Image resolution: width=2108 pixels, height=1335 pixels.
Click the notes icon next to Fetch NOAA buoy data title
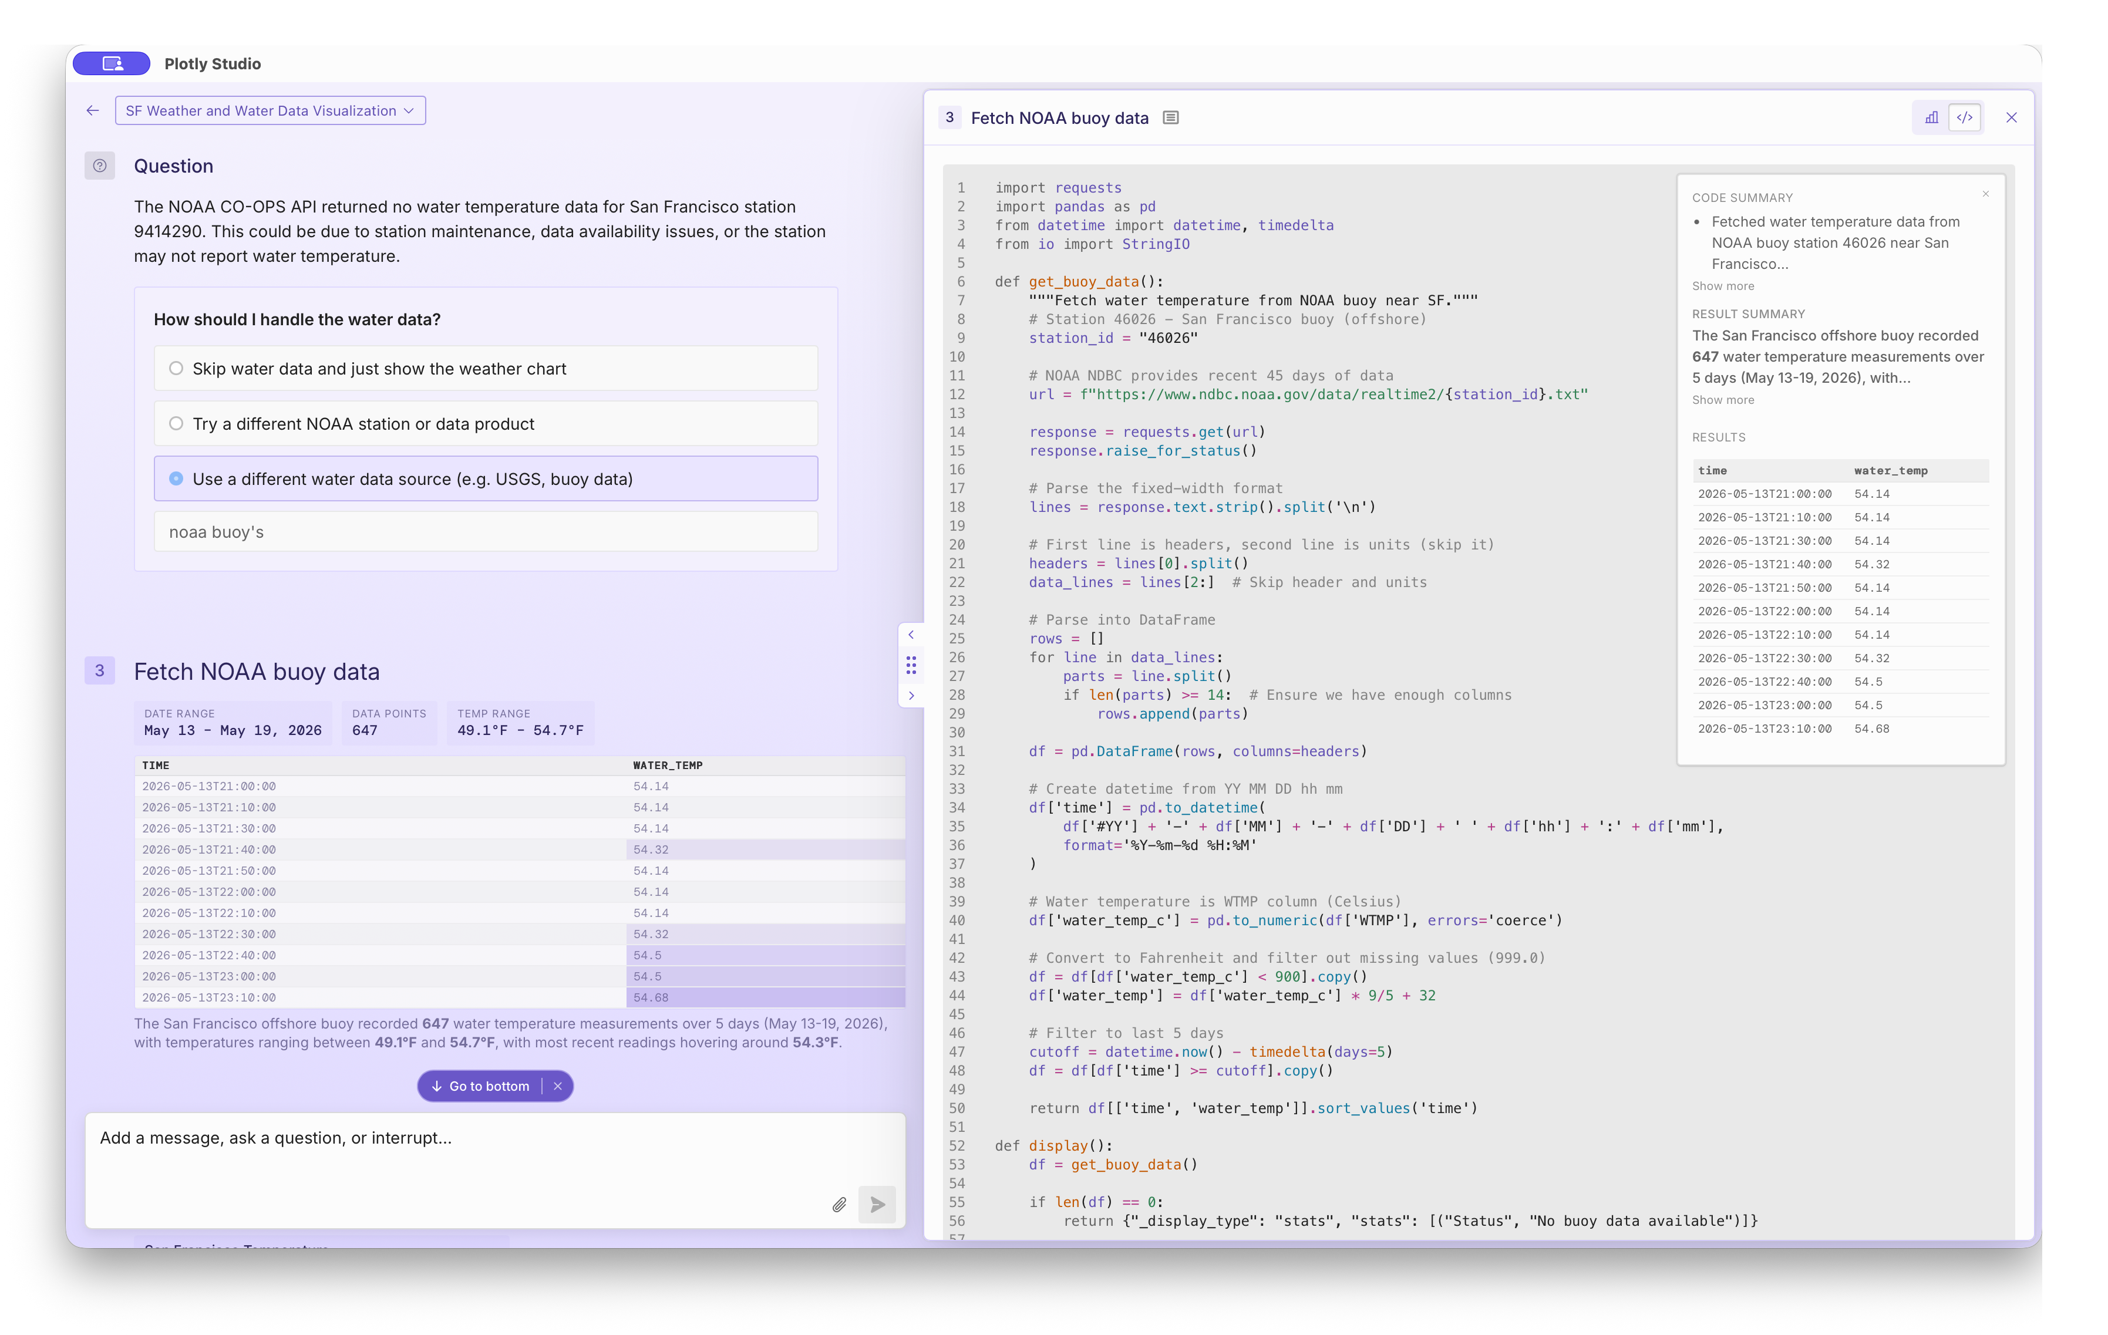coord(1170,117)
